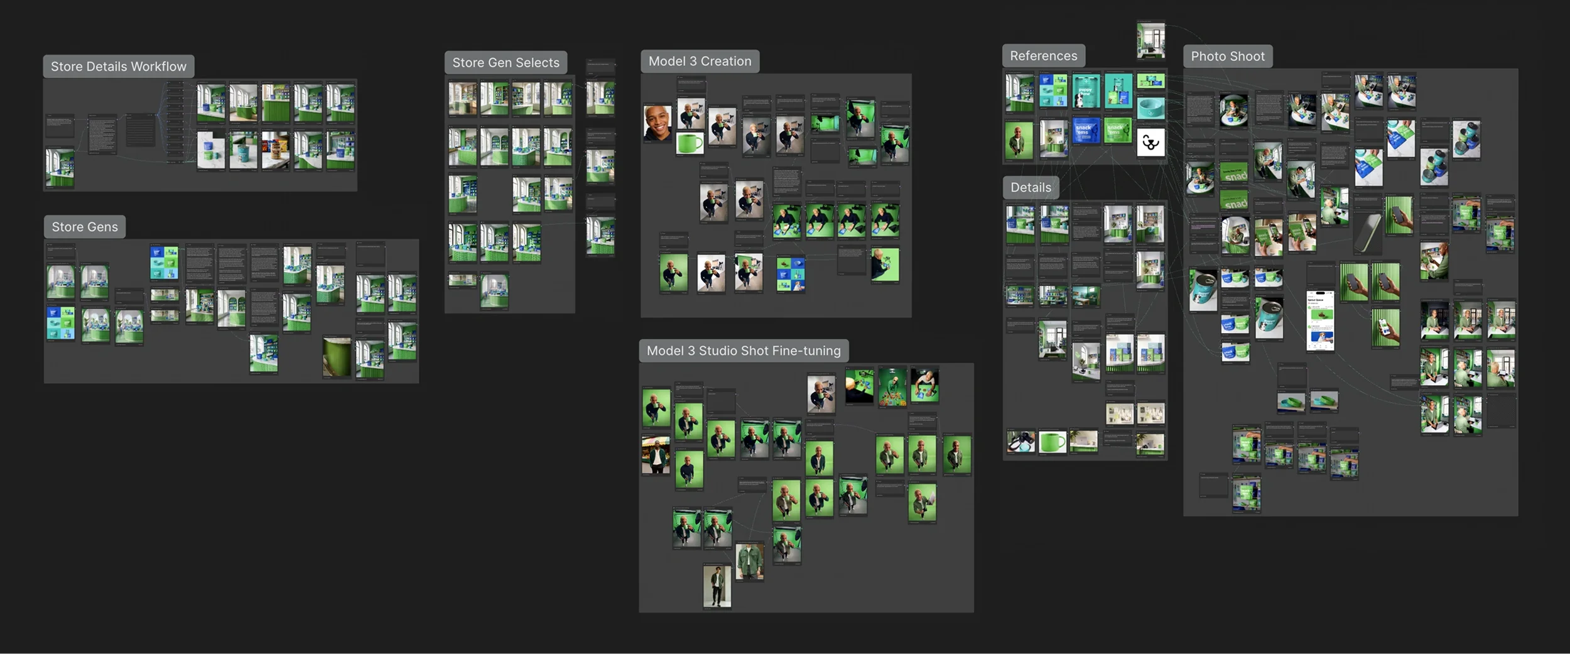Select the standalone room image above References
This screenshot has width=1570, height=654.
(1150, 40)
